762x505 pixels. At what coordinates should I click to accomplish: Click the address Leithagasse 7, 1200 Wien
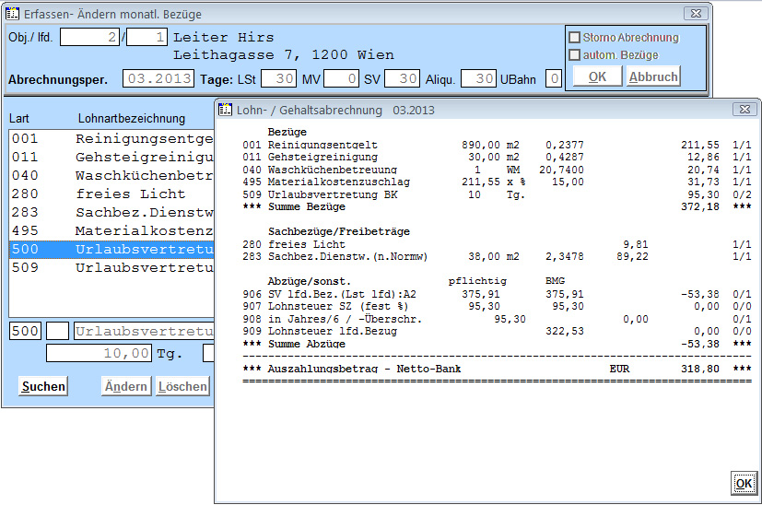point(283,54)
